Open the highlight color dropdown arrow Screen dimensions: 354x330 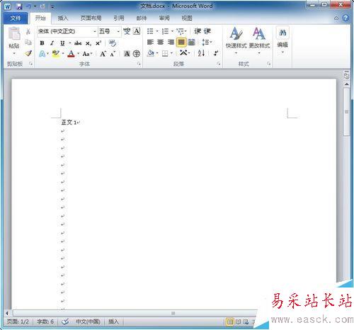click(63, 54)
